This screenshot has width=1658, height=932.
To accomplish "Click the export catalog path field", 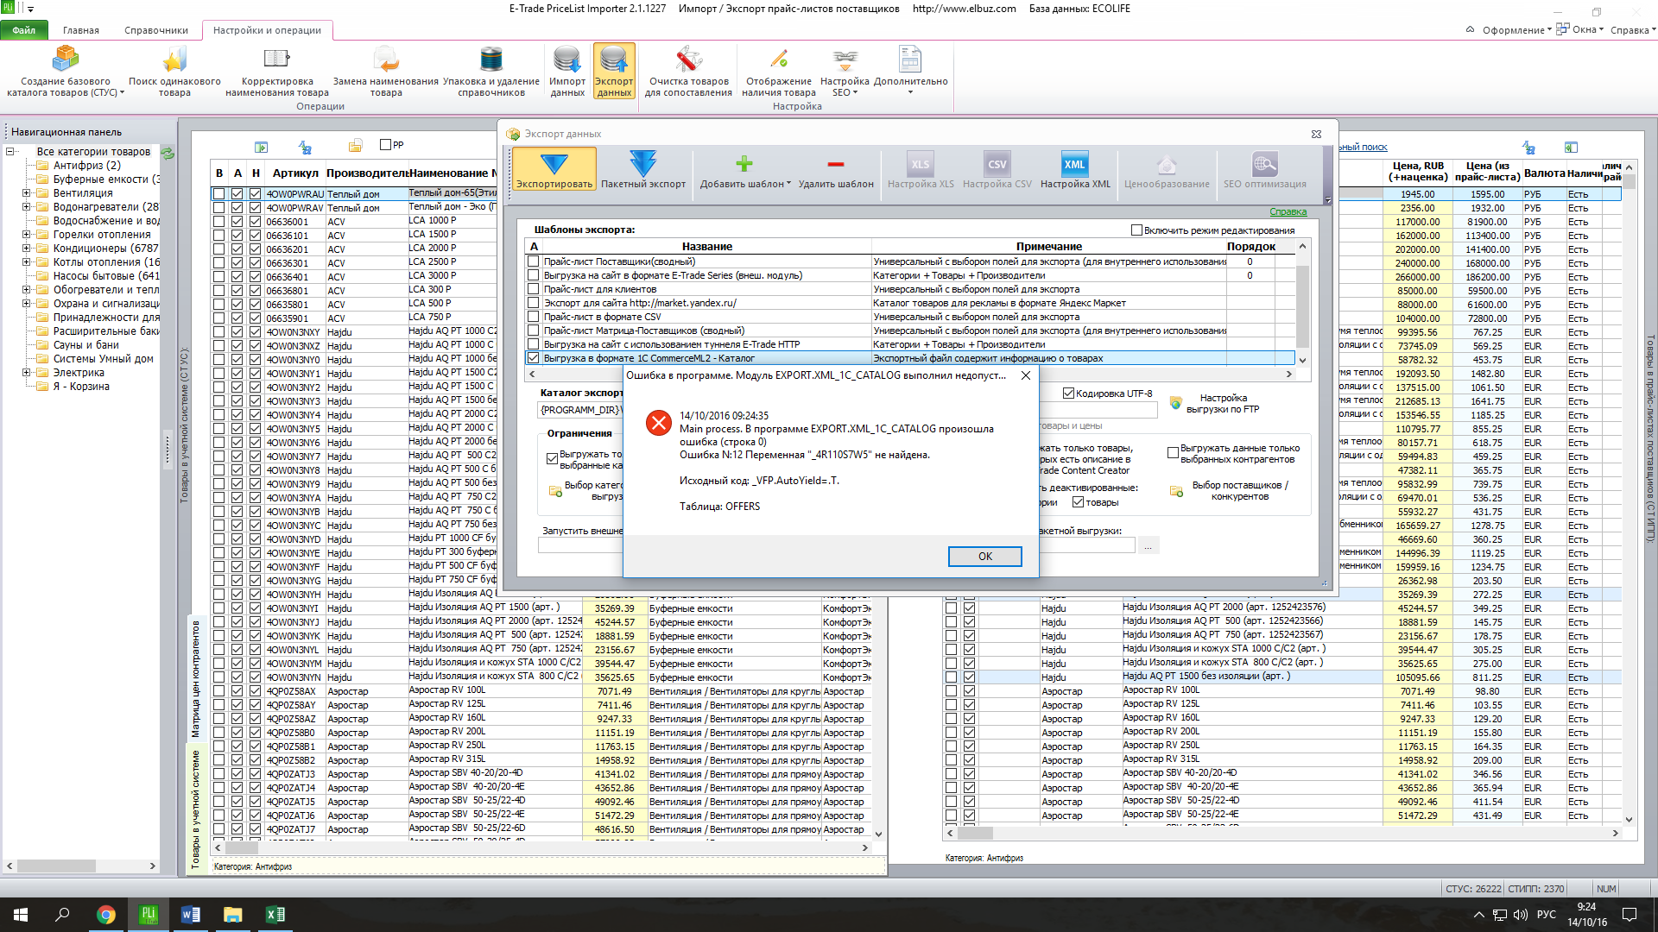I will pyautogui.click(x=580, y=411).
